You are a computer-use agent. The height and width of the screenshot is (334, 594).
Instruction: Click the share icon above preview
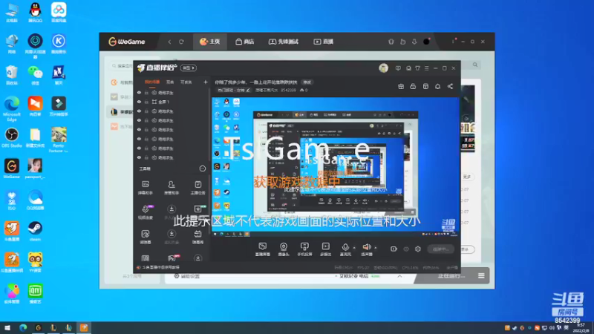pos(450,86)
